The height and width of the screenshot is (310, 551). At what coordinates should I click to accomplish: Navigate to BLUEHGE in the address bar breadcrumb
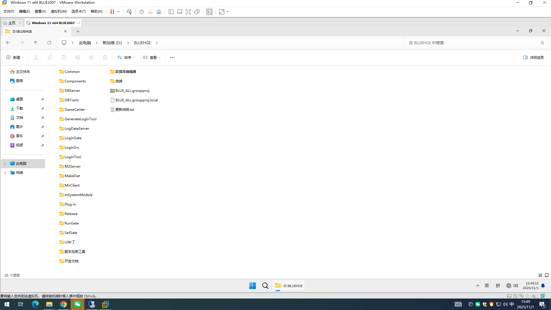pyautogui.click(x=142, y=42)
